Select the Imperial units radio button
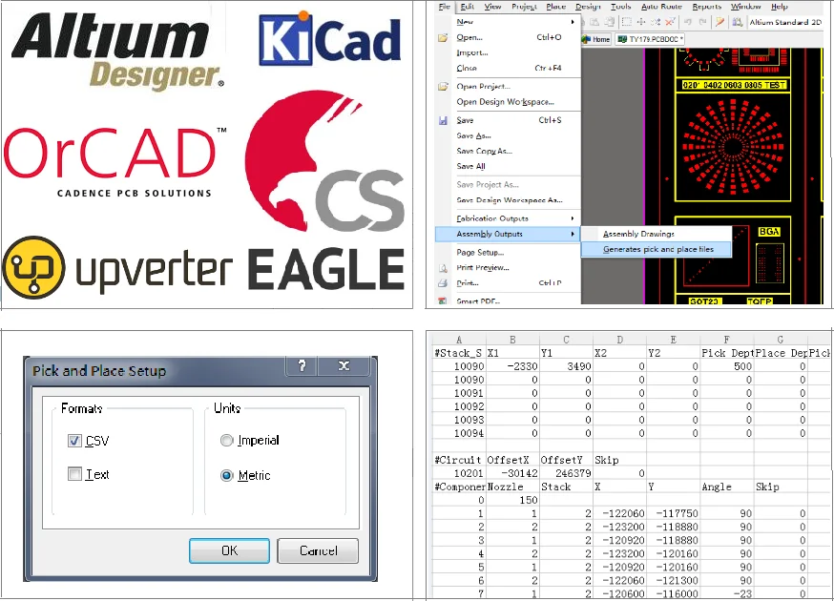This screenshot has width=834, height=601. click(x=226, y=441)
